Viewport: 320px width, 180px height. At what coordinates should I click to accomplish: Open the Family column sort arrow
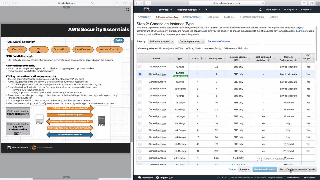[170, 58]
